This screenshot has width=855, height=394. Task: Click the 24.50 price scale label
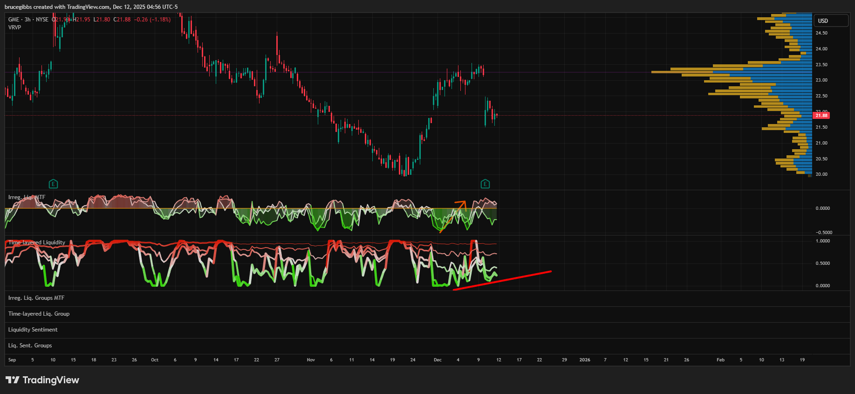pyautogui.click(x=821, y=33)
